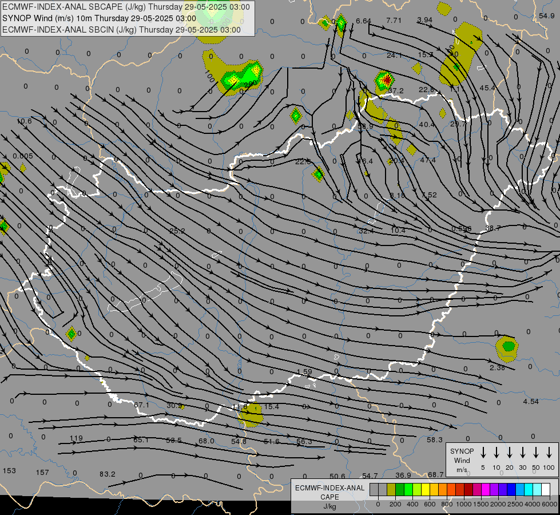This screenshot has height=515, width=560.
Task: Click the 153 value at lower left
Action: [x=9, y=471]
